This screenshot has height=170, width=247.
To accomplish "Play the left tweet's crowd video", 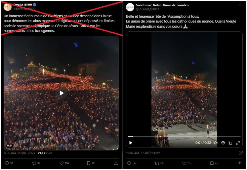I will pos(61,93).
